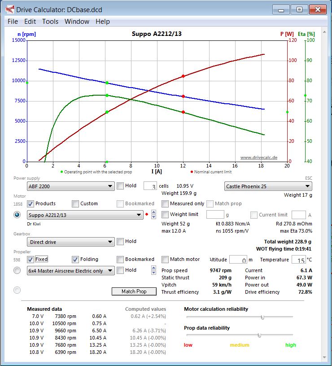This screenshot has width=332, height=366.
Task: Click the motor list up arrow
Action: pos(154,212)
